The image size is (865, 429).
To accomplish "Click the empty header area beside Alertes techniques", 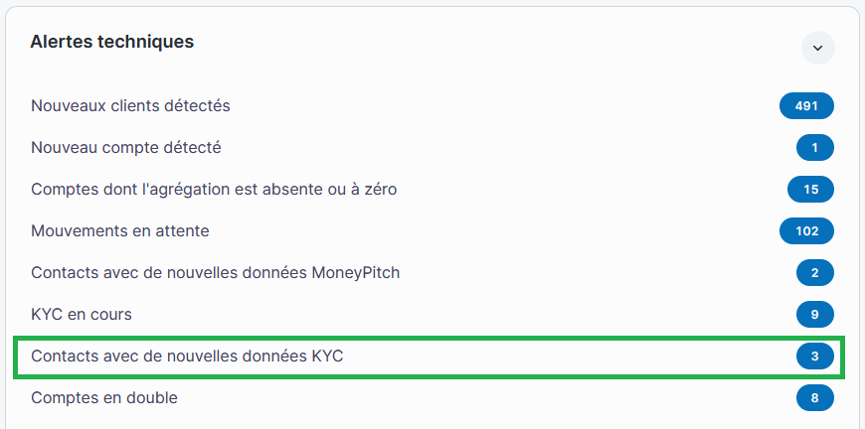I will point(497,43).
